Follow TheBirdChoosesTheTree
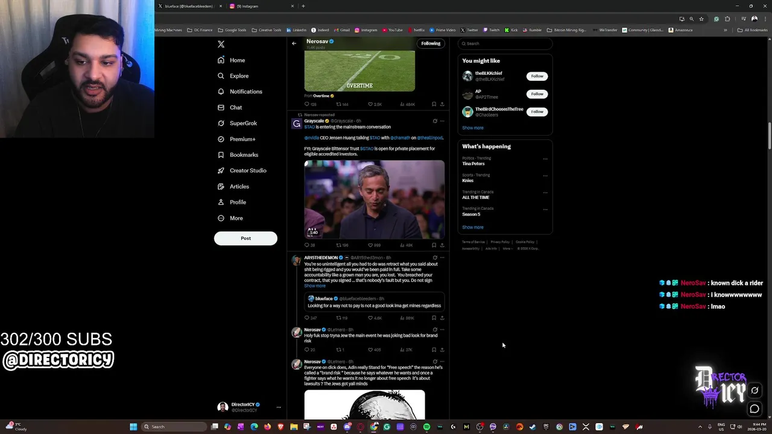The width and height of the screenshot is (772, 434). pyautogui.click(x=537, y=112)
